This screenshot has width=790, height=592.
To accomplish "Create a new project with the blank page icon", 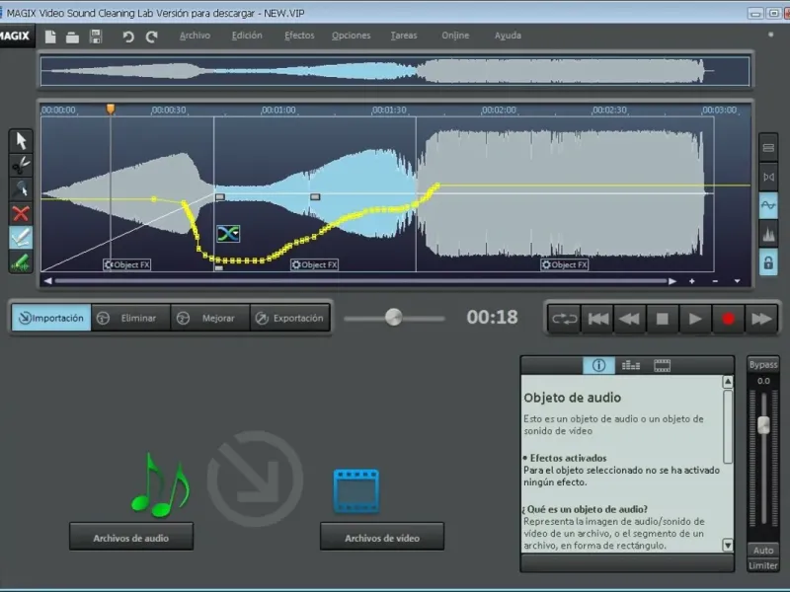I will tap(50, 37).
